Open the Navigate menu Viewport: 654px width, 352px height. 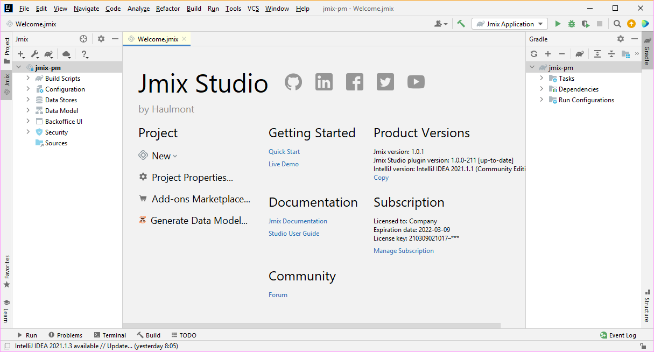click(x=86, y=9)
